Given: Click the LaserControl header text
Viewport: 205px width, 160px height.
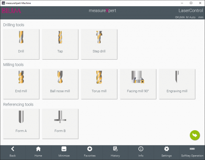Looking at the screenshot, I should [191, 11].
